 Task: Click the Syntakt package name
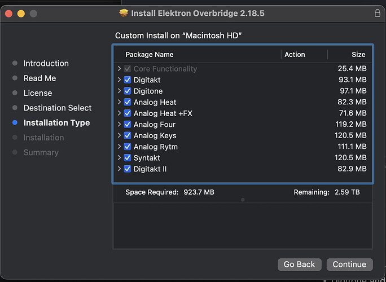[x=147, y=158]
